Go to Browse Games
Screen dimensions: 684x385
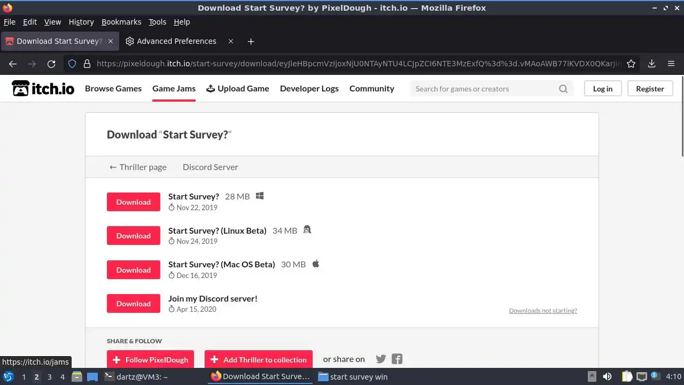point(113,89)
